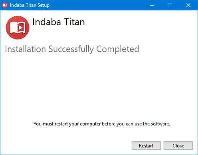The width and height of the screenshot is (198, 155).
Task: Dismiss the installer with the Close button
Action: coord(178,146)
